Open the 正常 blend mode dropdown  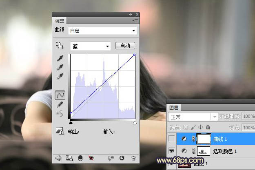193,117
